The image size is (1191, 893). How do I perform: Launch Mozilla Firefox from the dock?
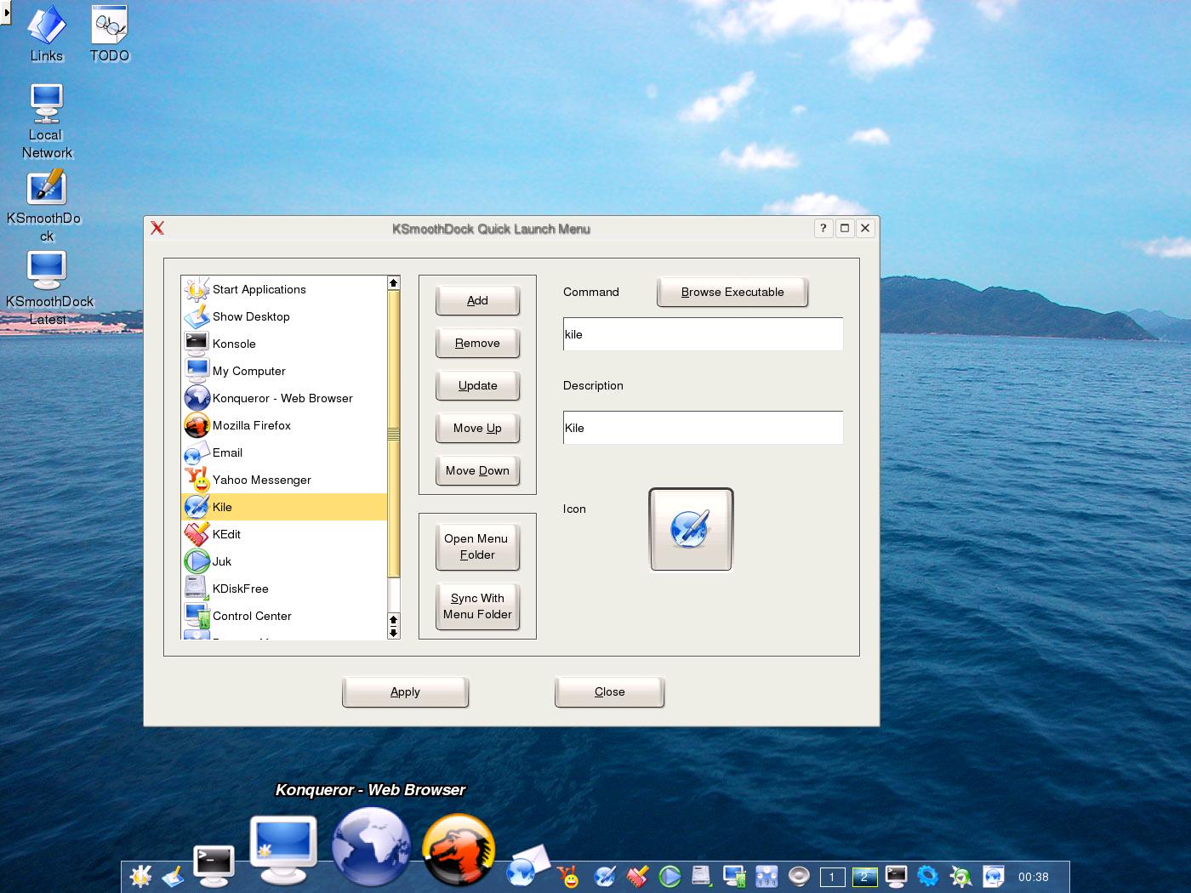click(x=459, y=850)
